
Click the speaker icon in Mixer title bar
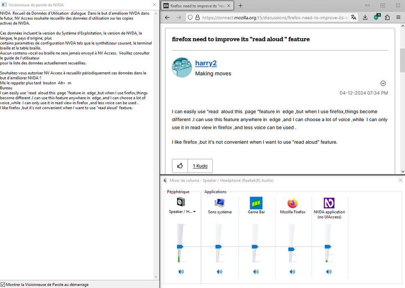165,180
